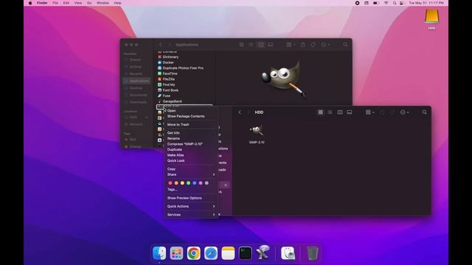
Task: Open Terminal from the Dock
Action: pyautogui.click(x=246, y=253)
